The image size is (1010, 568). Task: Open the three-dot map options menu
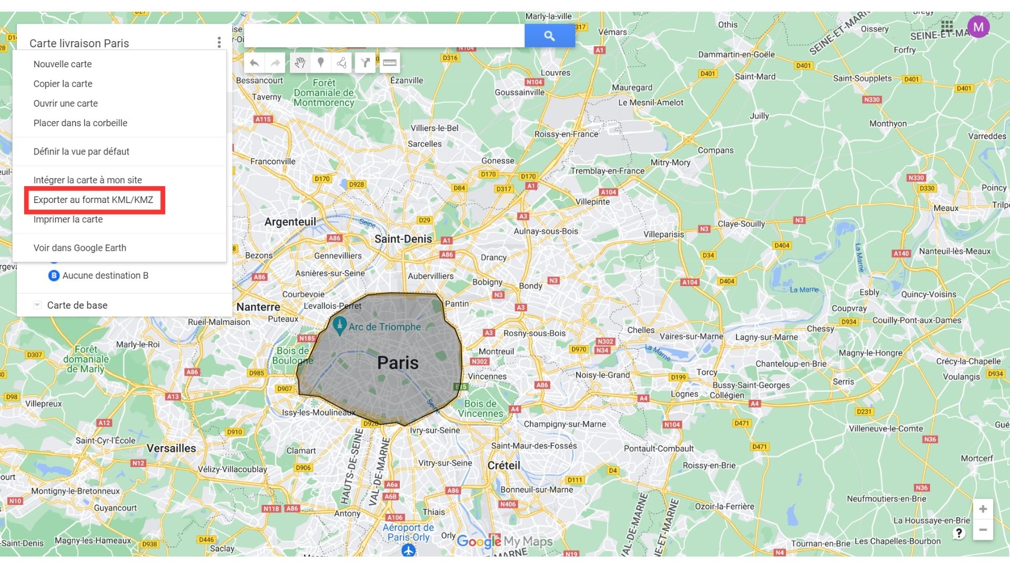pos(219,43)
